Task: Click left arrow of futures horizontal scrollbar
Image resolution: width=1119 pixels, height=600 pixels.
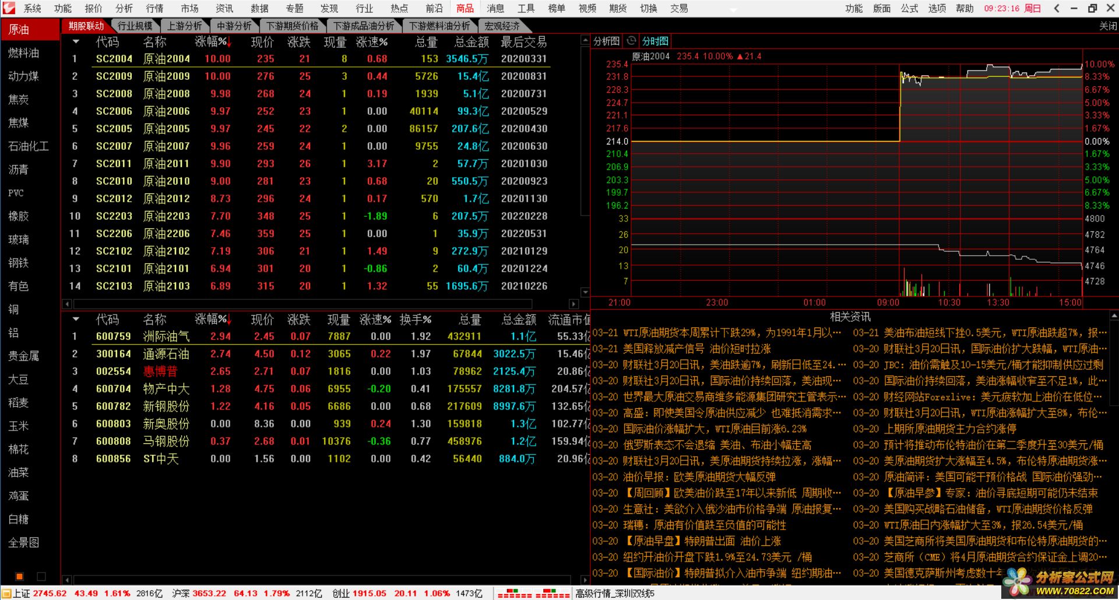Action: [x=67, y=303]
